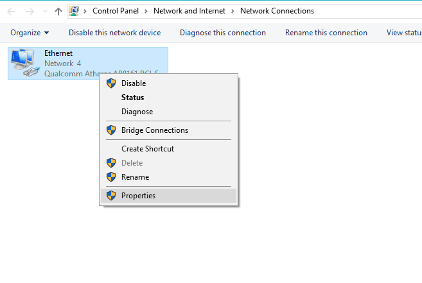Click the Forward navigation arrow

click(30, 12)
